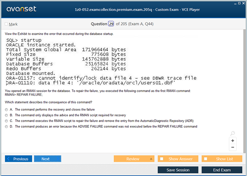The height and width of the screenshot is (176, 247).
Task: Choose option B about displaying advice
Action: click(x=7, y=115)
